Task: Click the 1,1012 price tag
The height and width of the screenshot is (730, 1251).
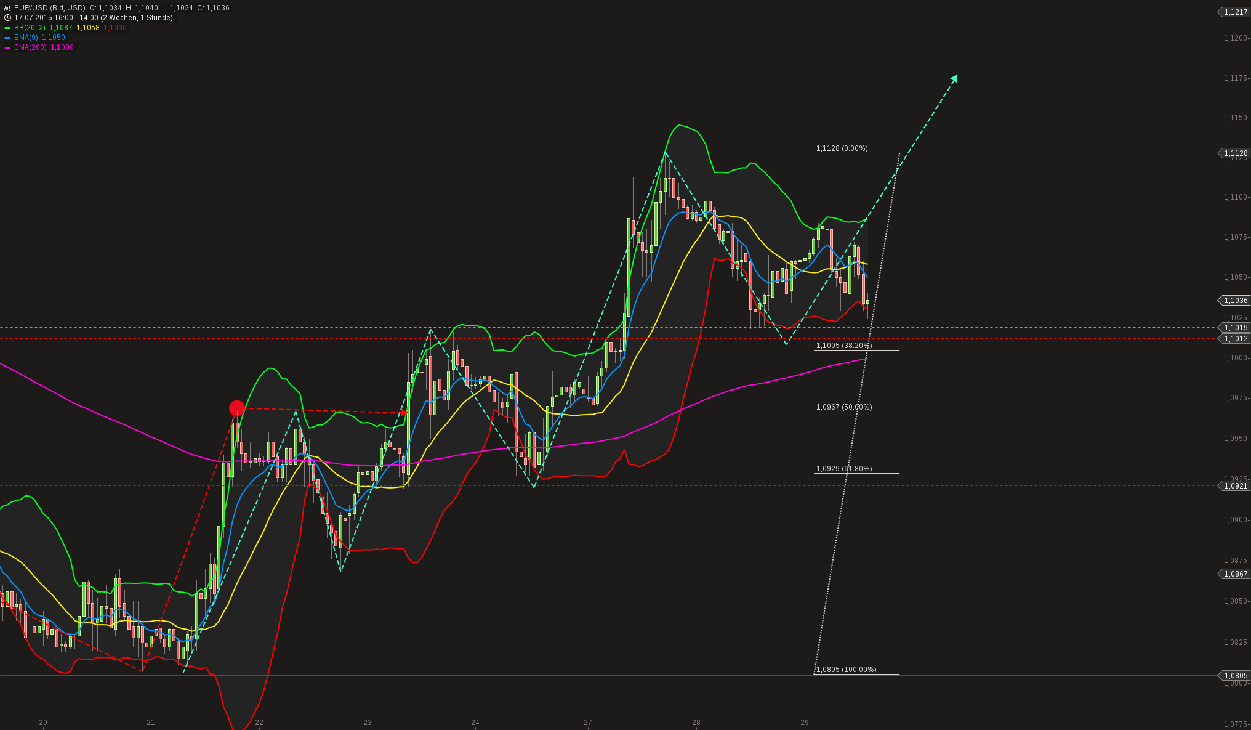Action: [1234, 339]
